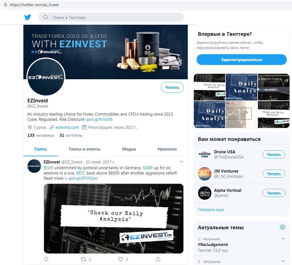Open trends settings gear icon

pos(282,227)
